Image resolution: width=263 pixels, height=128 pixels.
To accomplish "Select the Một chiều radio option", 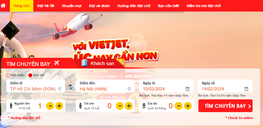I will coord(8,75).
